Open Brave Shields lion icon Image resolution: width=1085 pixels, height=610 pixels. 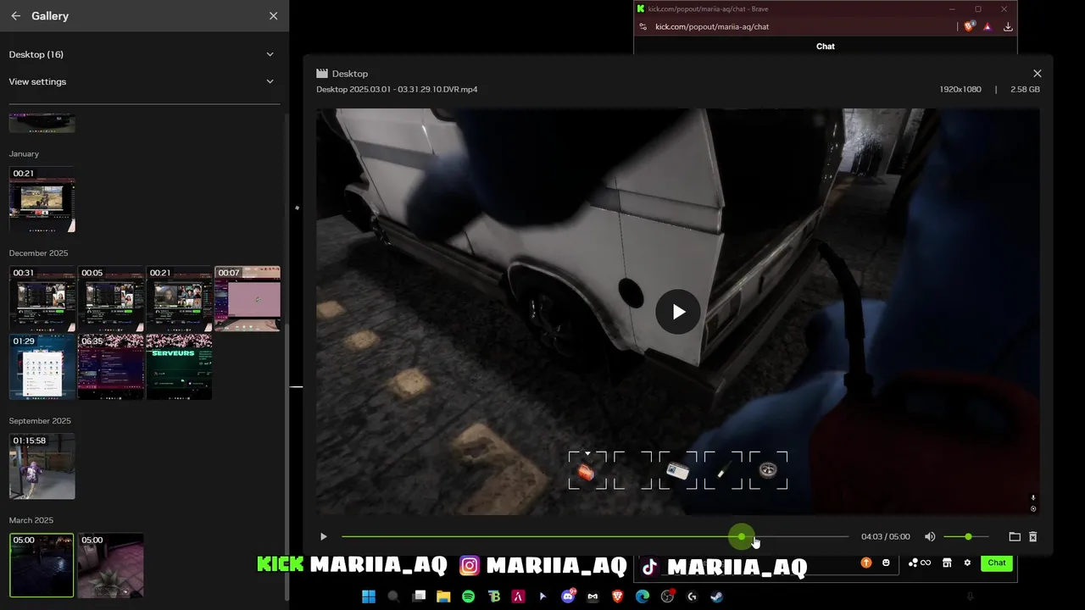point(970,26)
